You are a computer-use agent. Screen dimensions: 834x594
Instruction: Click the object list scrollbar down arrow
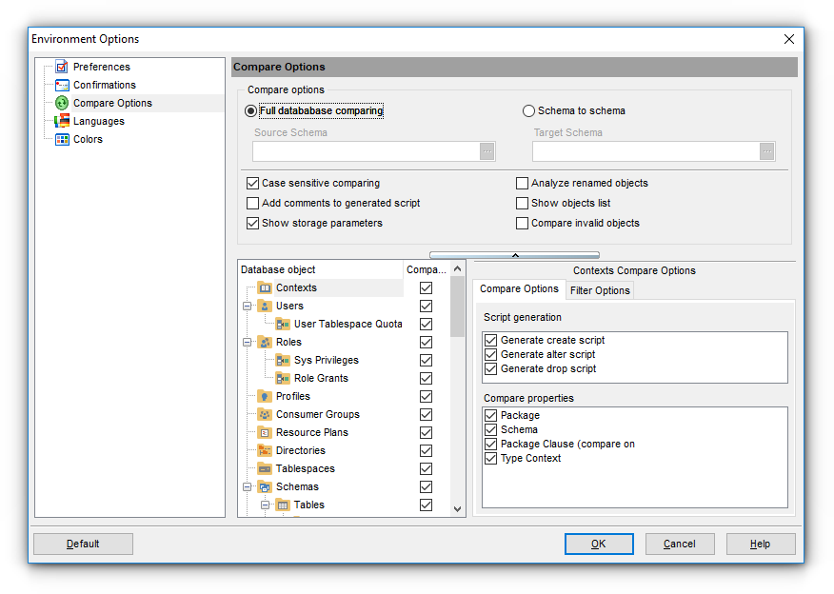[457, 509]
